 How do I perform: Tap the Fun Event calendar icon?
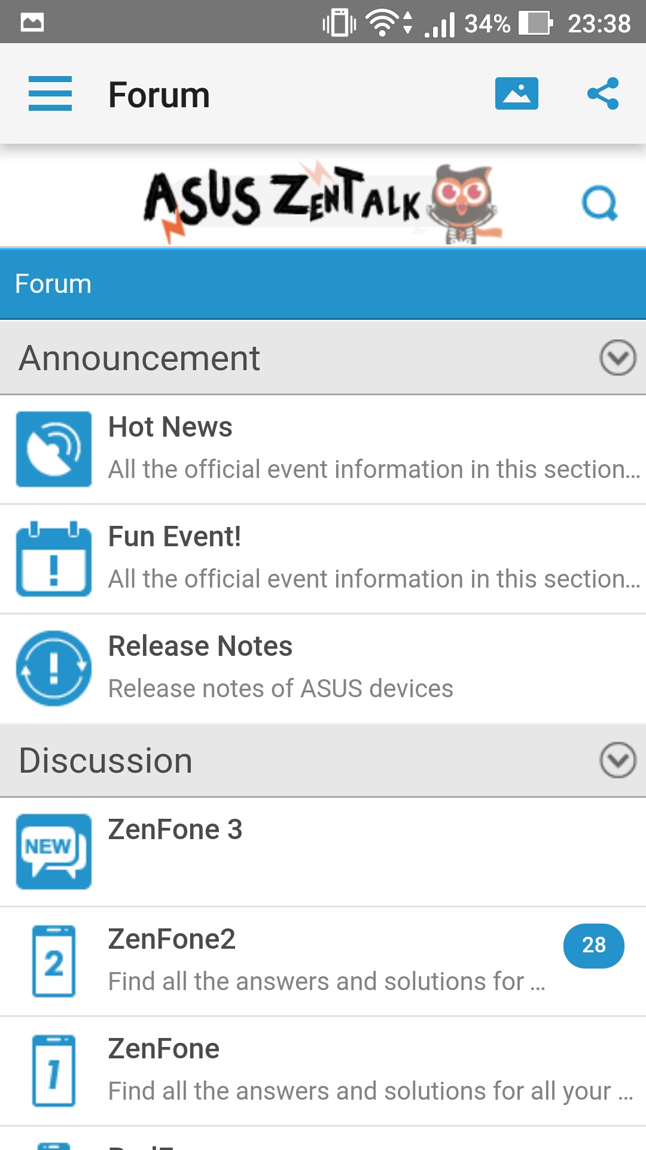coord(54,558)
